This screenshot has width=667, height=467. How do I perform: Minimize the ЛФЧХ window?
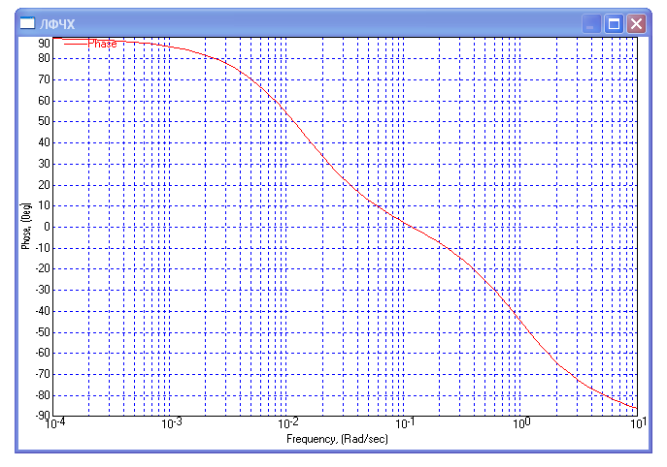click(591, 23)
